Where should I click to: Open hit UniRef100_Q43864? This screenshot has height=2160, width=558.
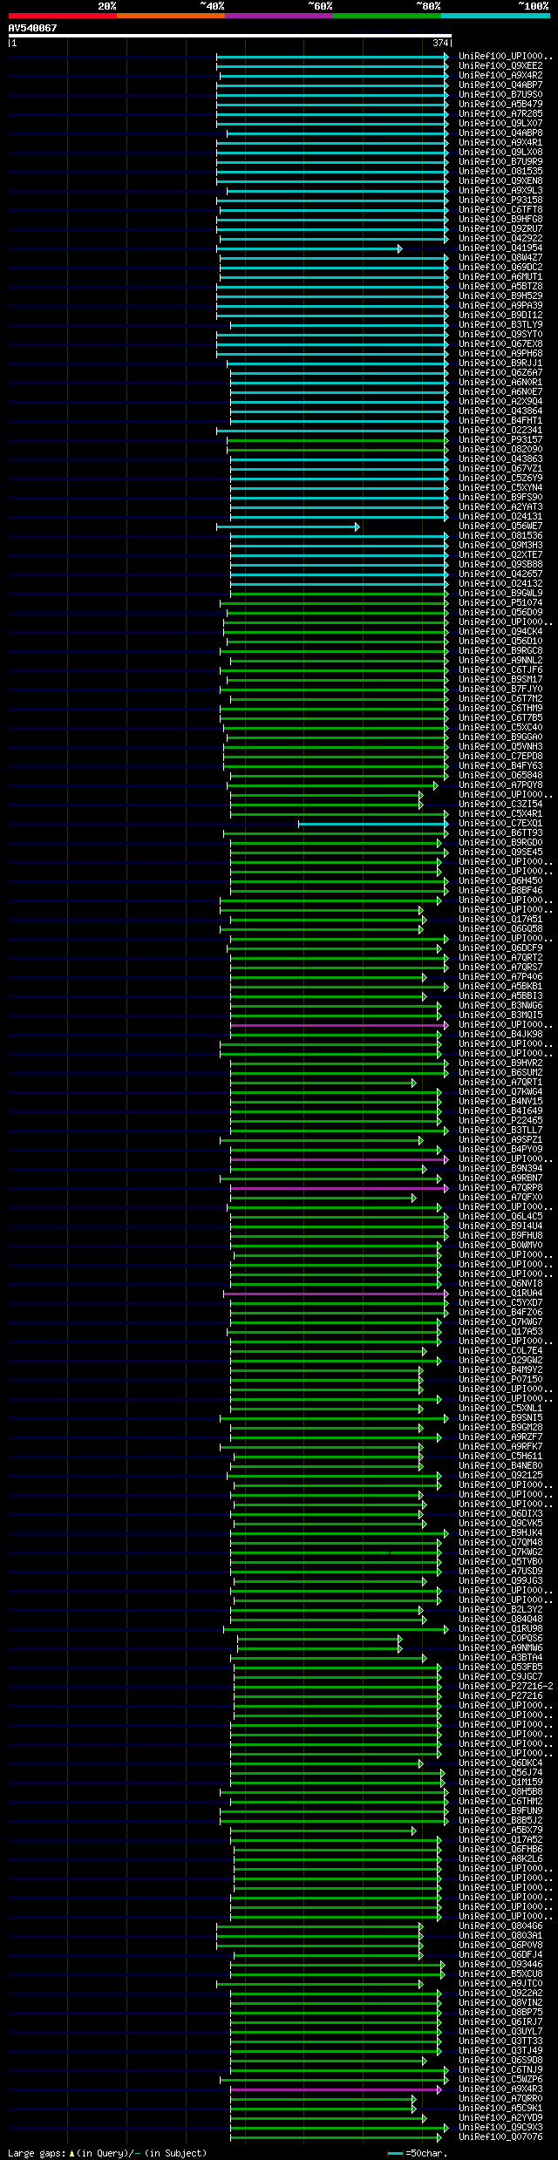(500, 411)
